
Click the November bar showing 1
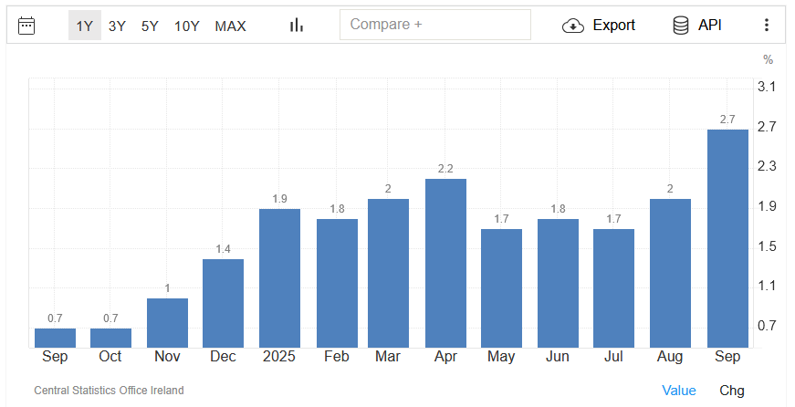coord(167,322)
